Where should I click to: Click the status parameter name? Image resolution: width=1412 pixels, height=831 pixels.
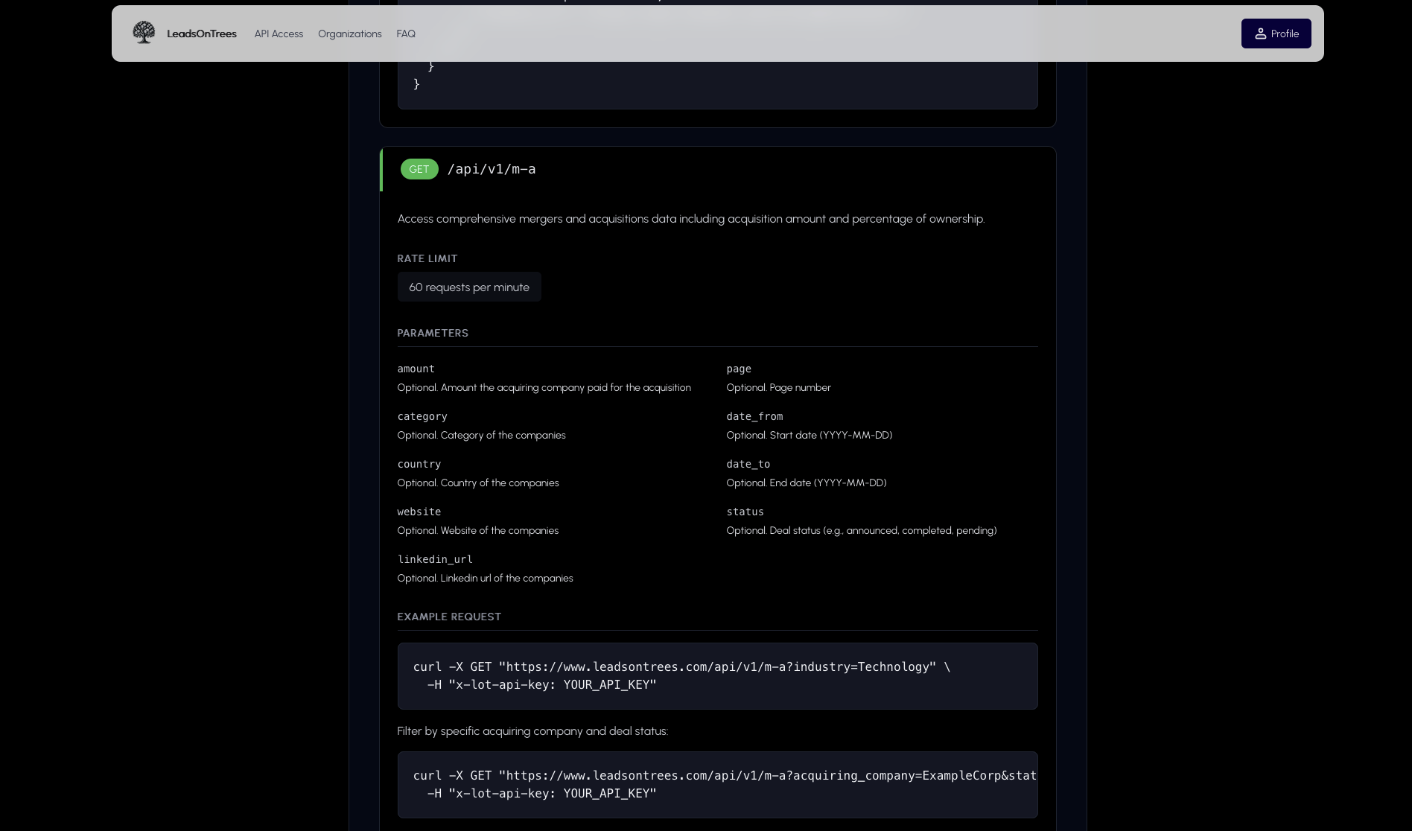(745, 512)
